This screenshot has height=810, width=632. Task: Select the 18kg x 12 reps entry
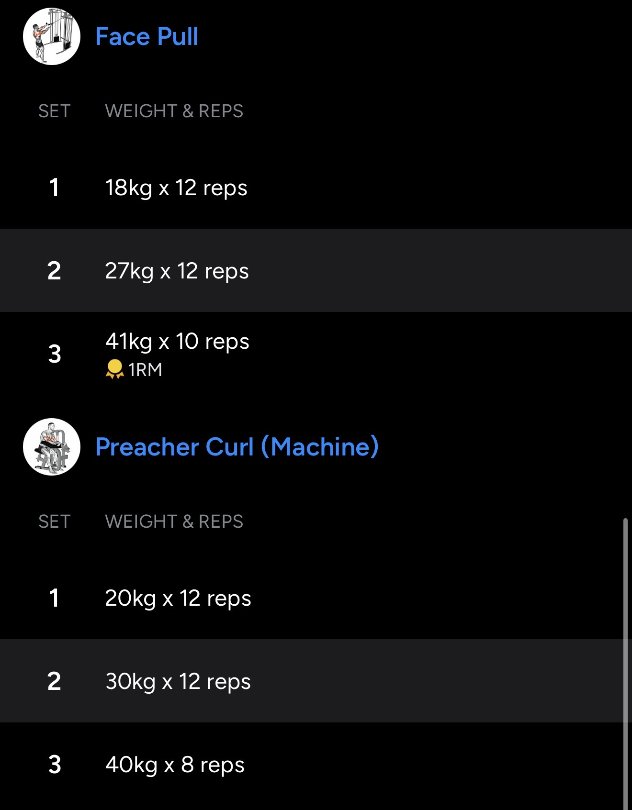176,188
